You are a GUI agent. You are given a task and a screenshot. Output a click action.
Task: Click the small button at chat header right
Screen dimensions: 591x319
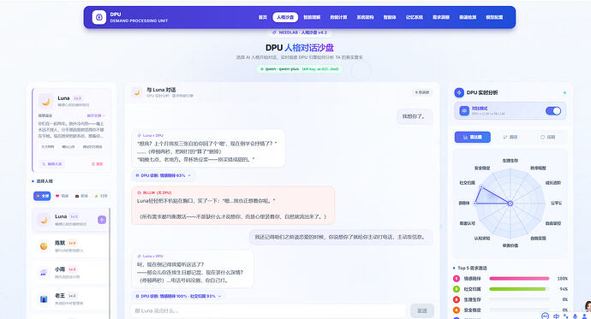422,92
